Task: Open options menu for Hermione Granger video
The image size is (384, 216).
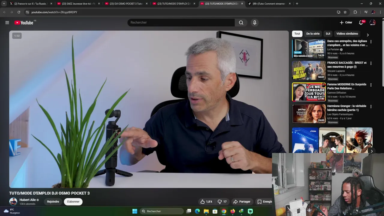Action: tap(371, 106)
